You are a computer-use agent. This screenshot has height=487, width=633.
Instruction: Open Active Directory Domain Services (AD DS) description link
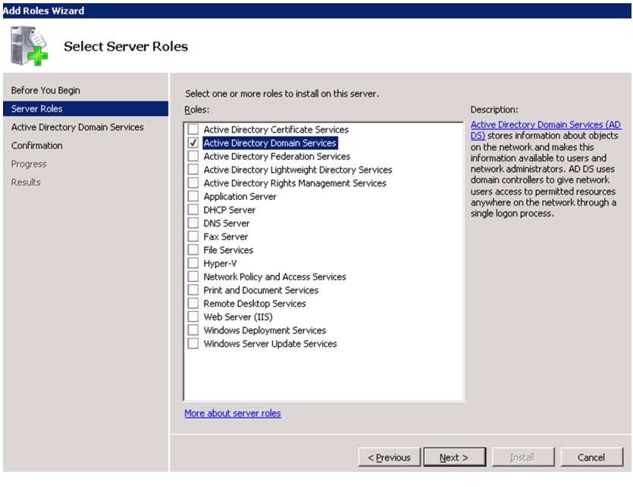click(x=545, y=130)
